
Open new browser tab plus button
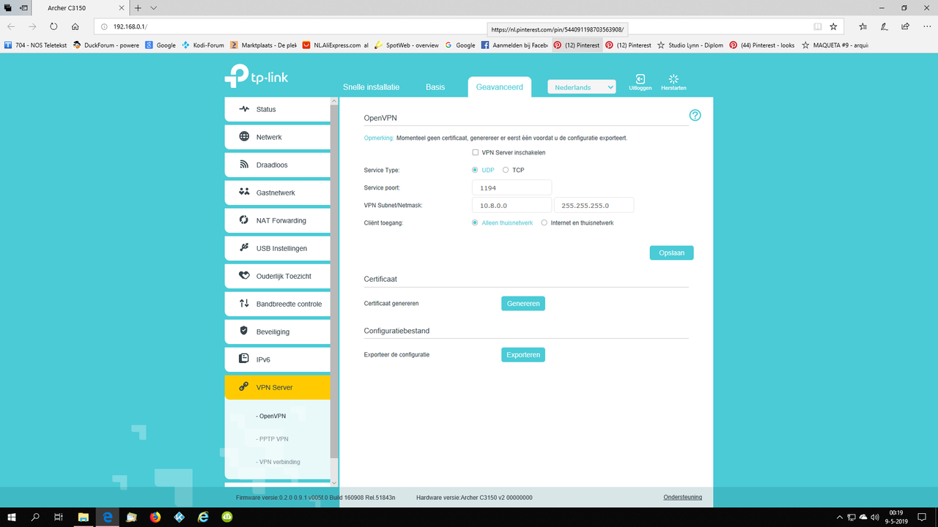click(x=138, y=8)
